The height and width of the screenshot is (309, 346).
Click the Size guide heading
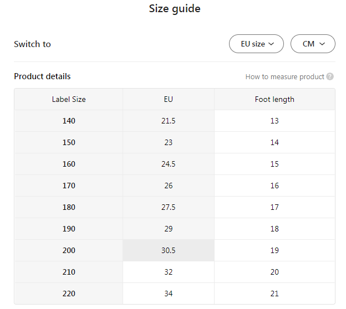coord(175,9)
